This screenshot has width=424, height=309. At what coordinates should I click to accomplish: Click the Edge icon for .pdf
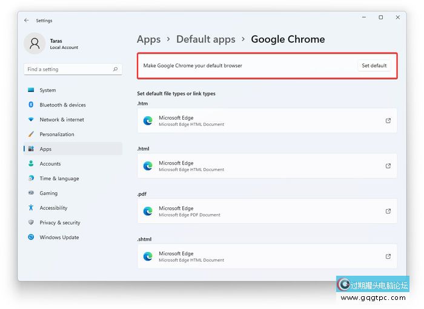pyautogui.click(x=148, y=211)
